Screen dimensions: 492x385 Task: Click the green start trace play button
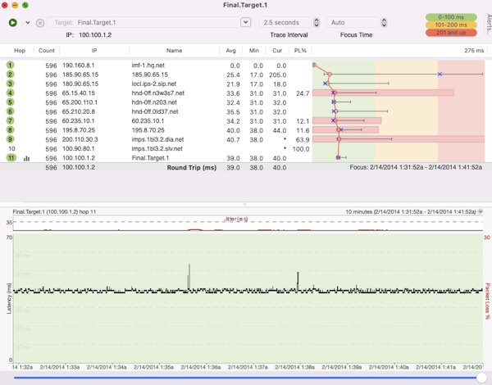(x=13, y=23)
